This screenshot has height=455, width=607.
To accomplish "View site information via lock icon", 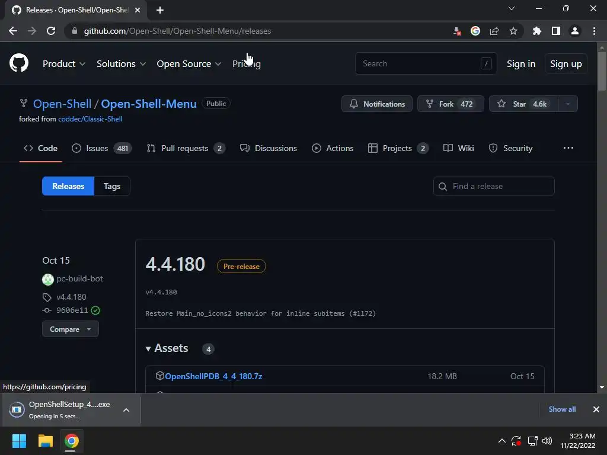I will click(x=74, y=31).
